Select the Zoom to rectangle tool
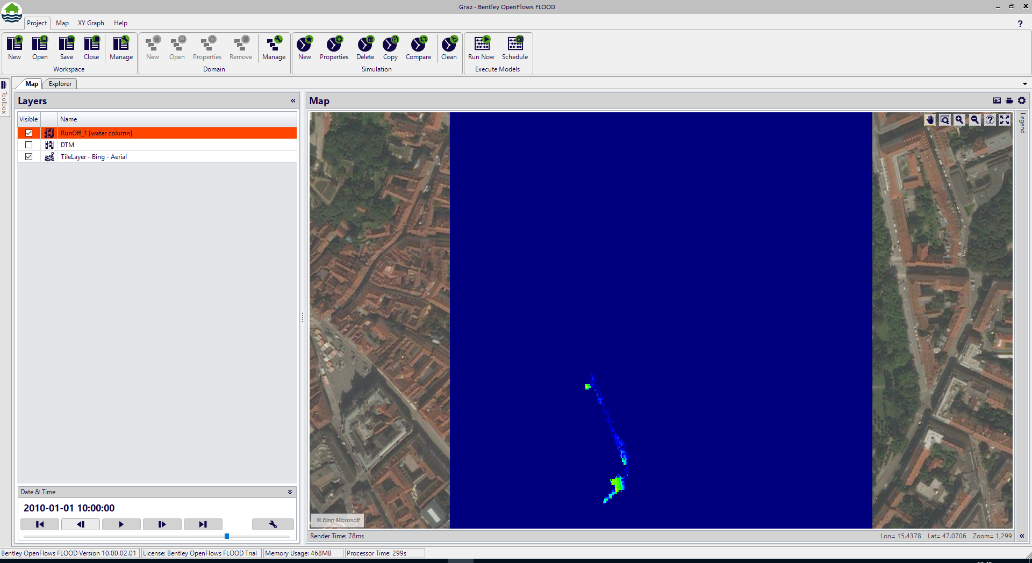The image size is (1032, 563). click(x=945, y=120)
